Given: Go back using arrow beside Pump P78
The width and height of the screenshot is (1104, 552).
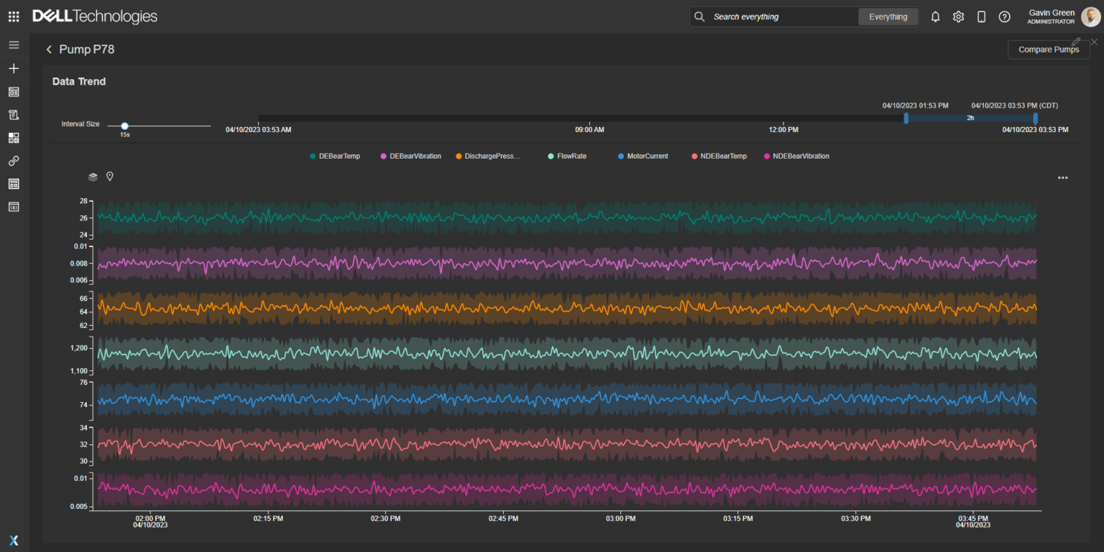Looking at the screenshot, I should click(49, 50).
